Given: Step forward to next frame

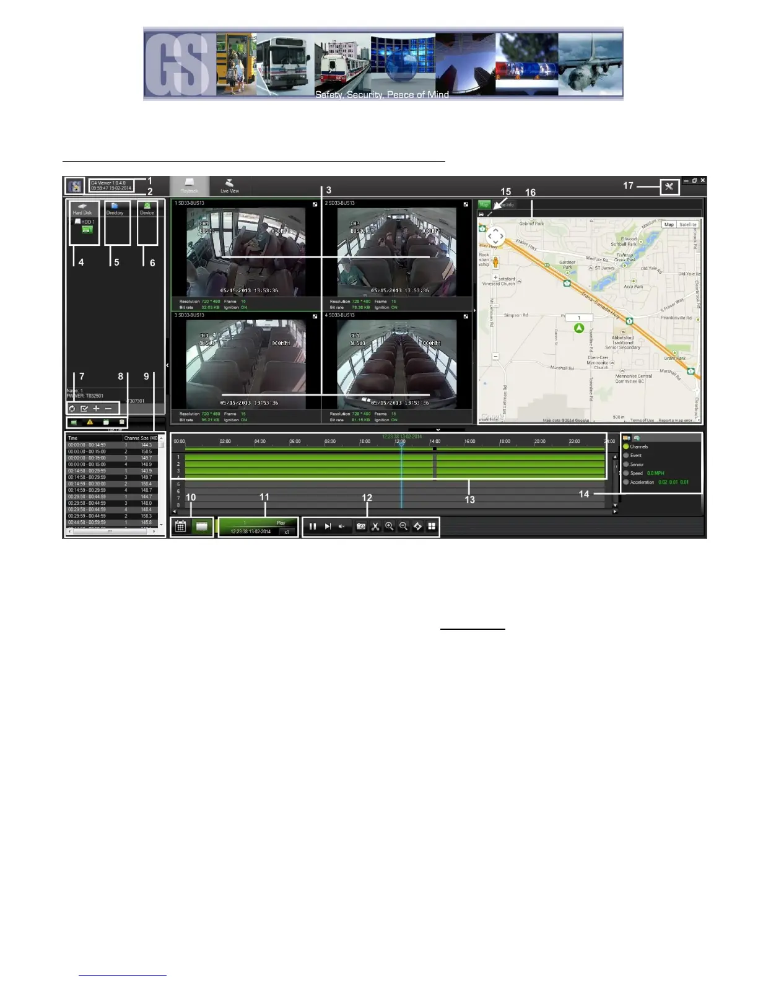Looking at the screenshot, I should (328, 526).
